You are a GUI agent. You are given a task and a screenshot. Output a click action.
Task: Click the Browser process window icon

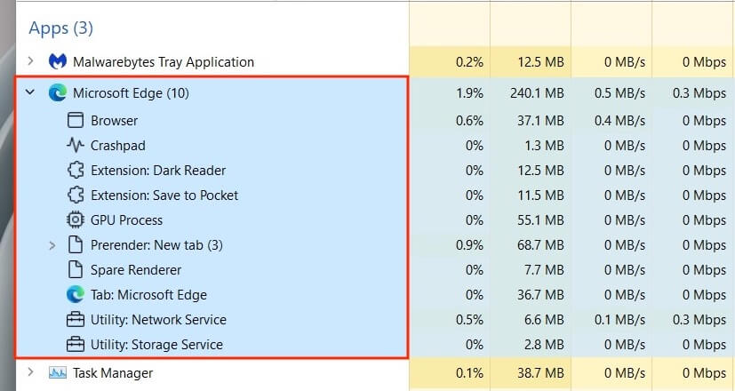tap(75, 120)
